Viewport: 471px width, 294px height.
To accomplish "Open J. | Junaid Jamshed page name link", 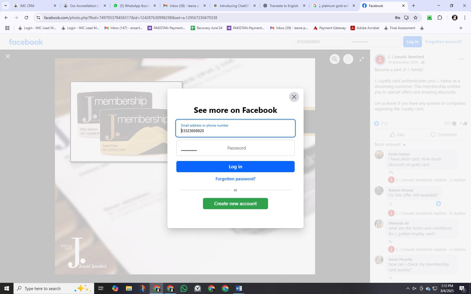I will coord(406,57).
